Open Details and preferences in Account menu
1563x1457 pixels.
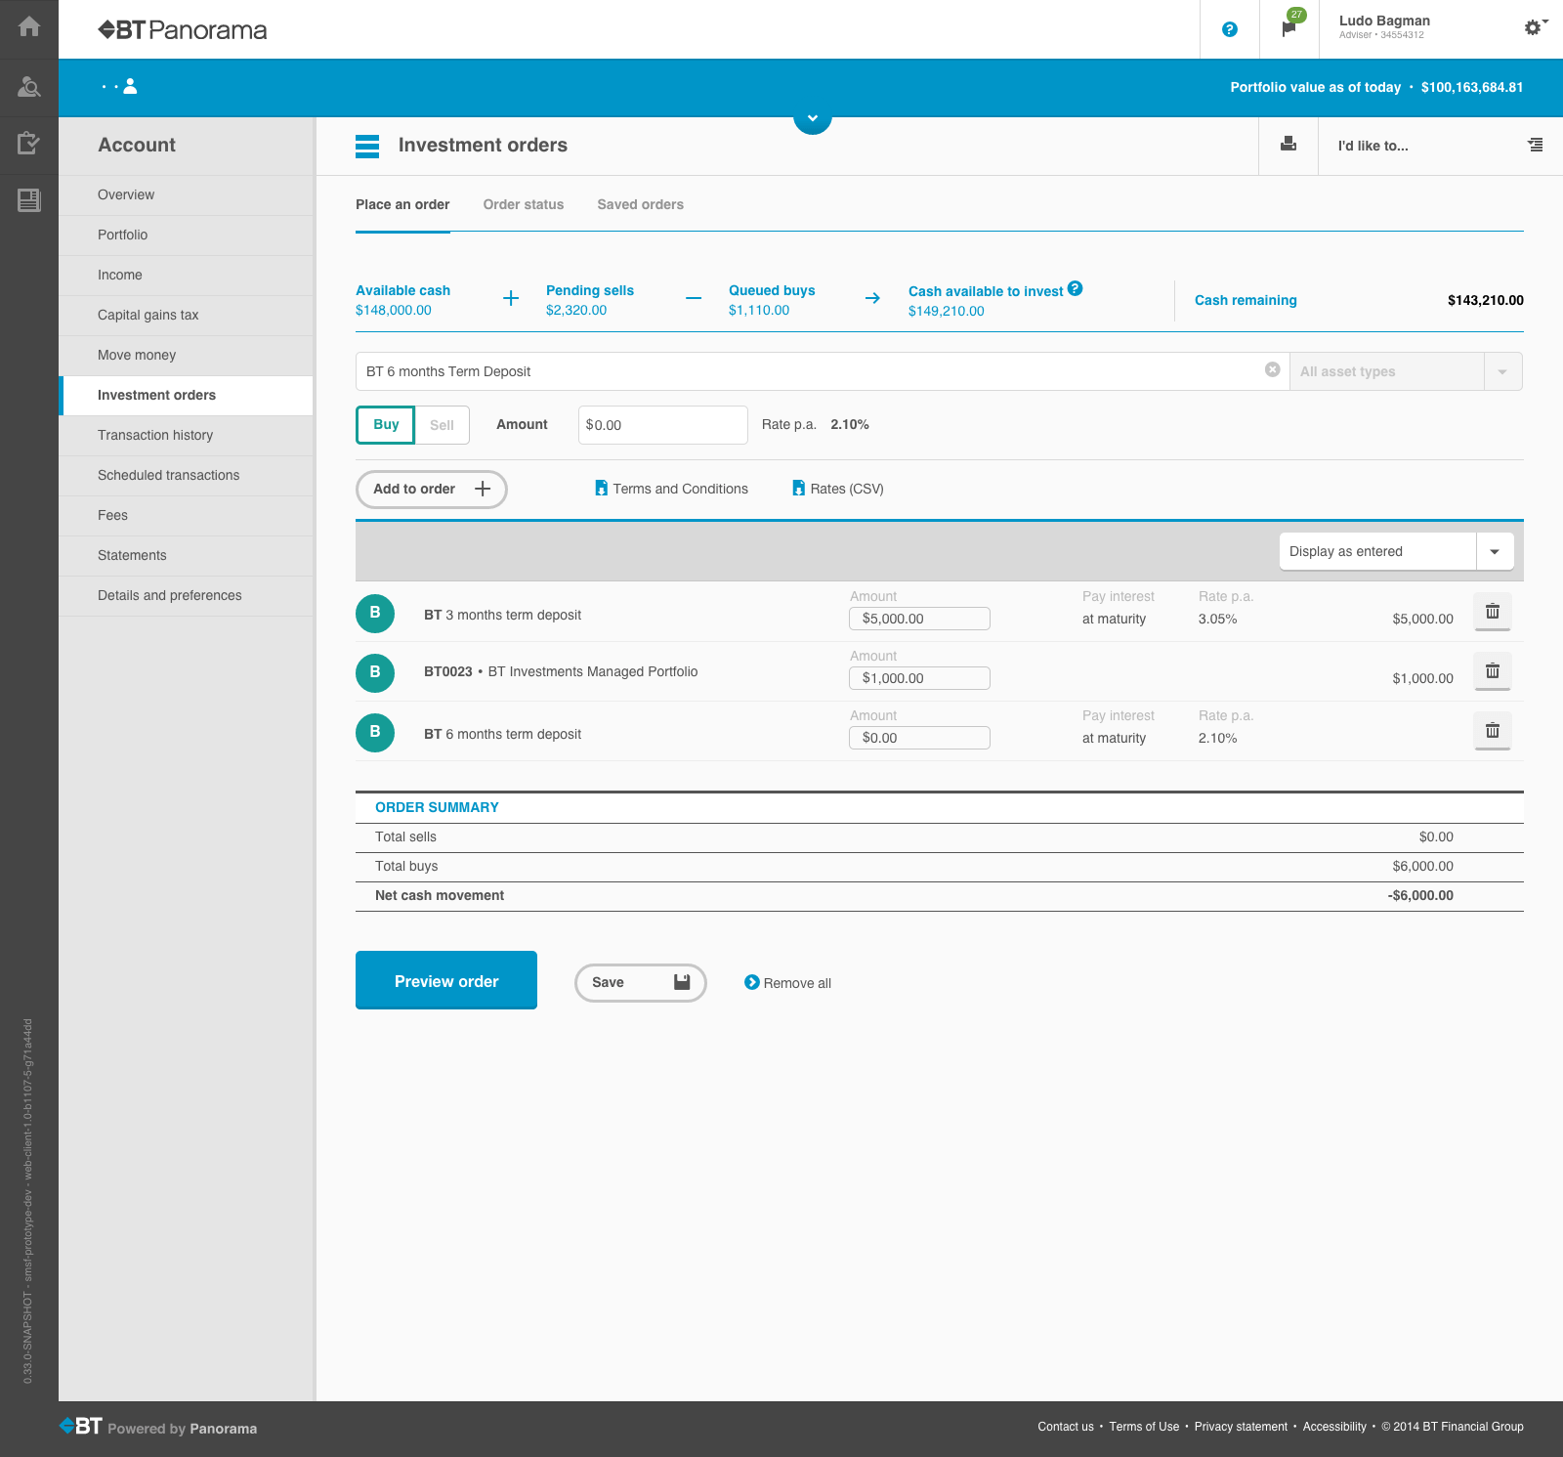[x=186, y=596]
